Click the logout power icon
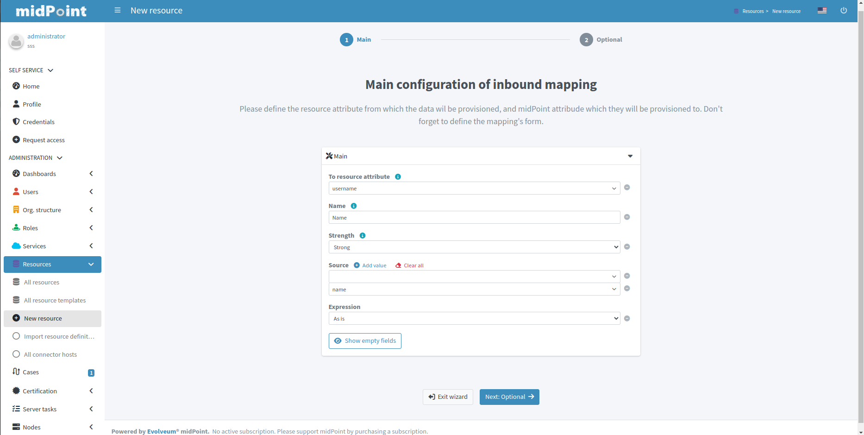The image size is (864, 435). (x=844, y=11)
